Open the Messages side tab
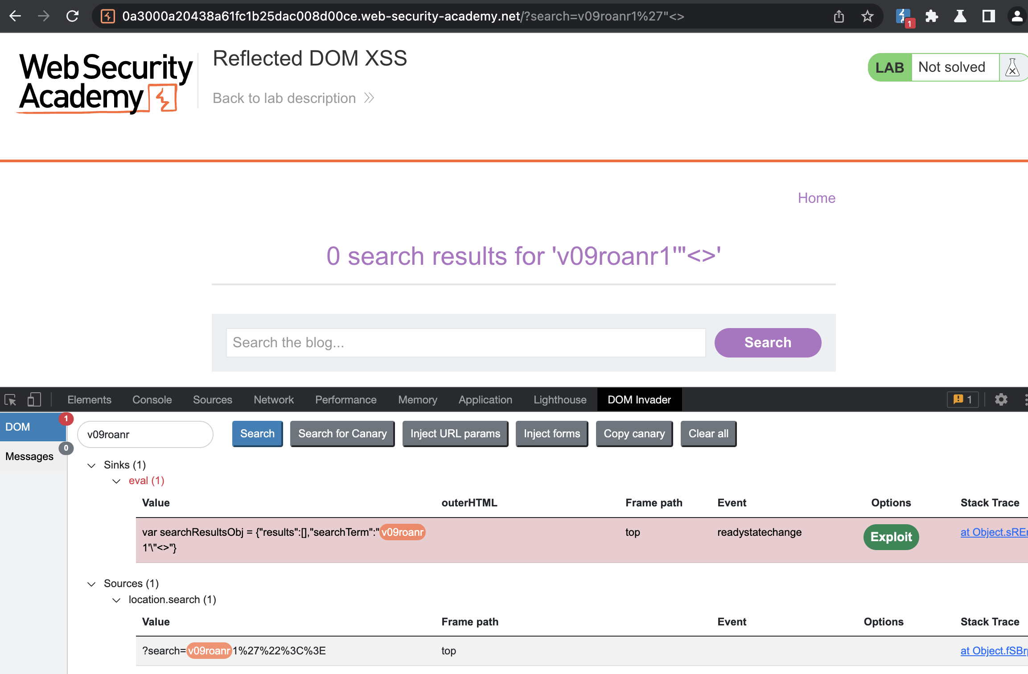The width and height of the screenshot is (1028, 674). pyautogui.click(x=29, y=456)
